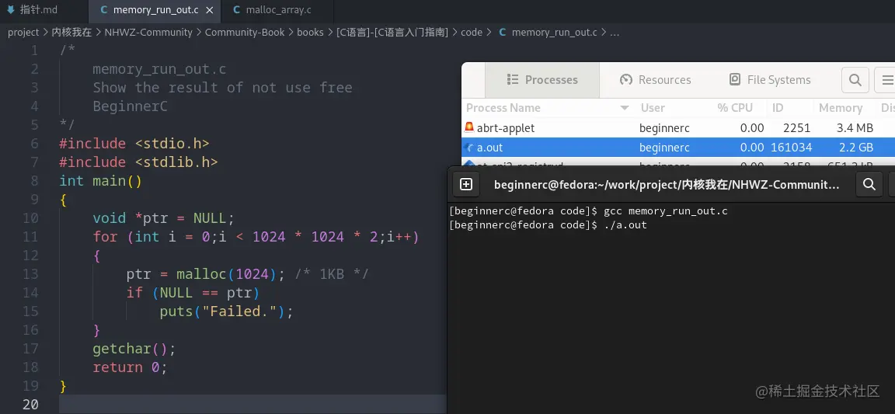Viewport: 895px width, 414px height.
Task: Click the './a.out' terminal command line
Action: click(625, 225)
